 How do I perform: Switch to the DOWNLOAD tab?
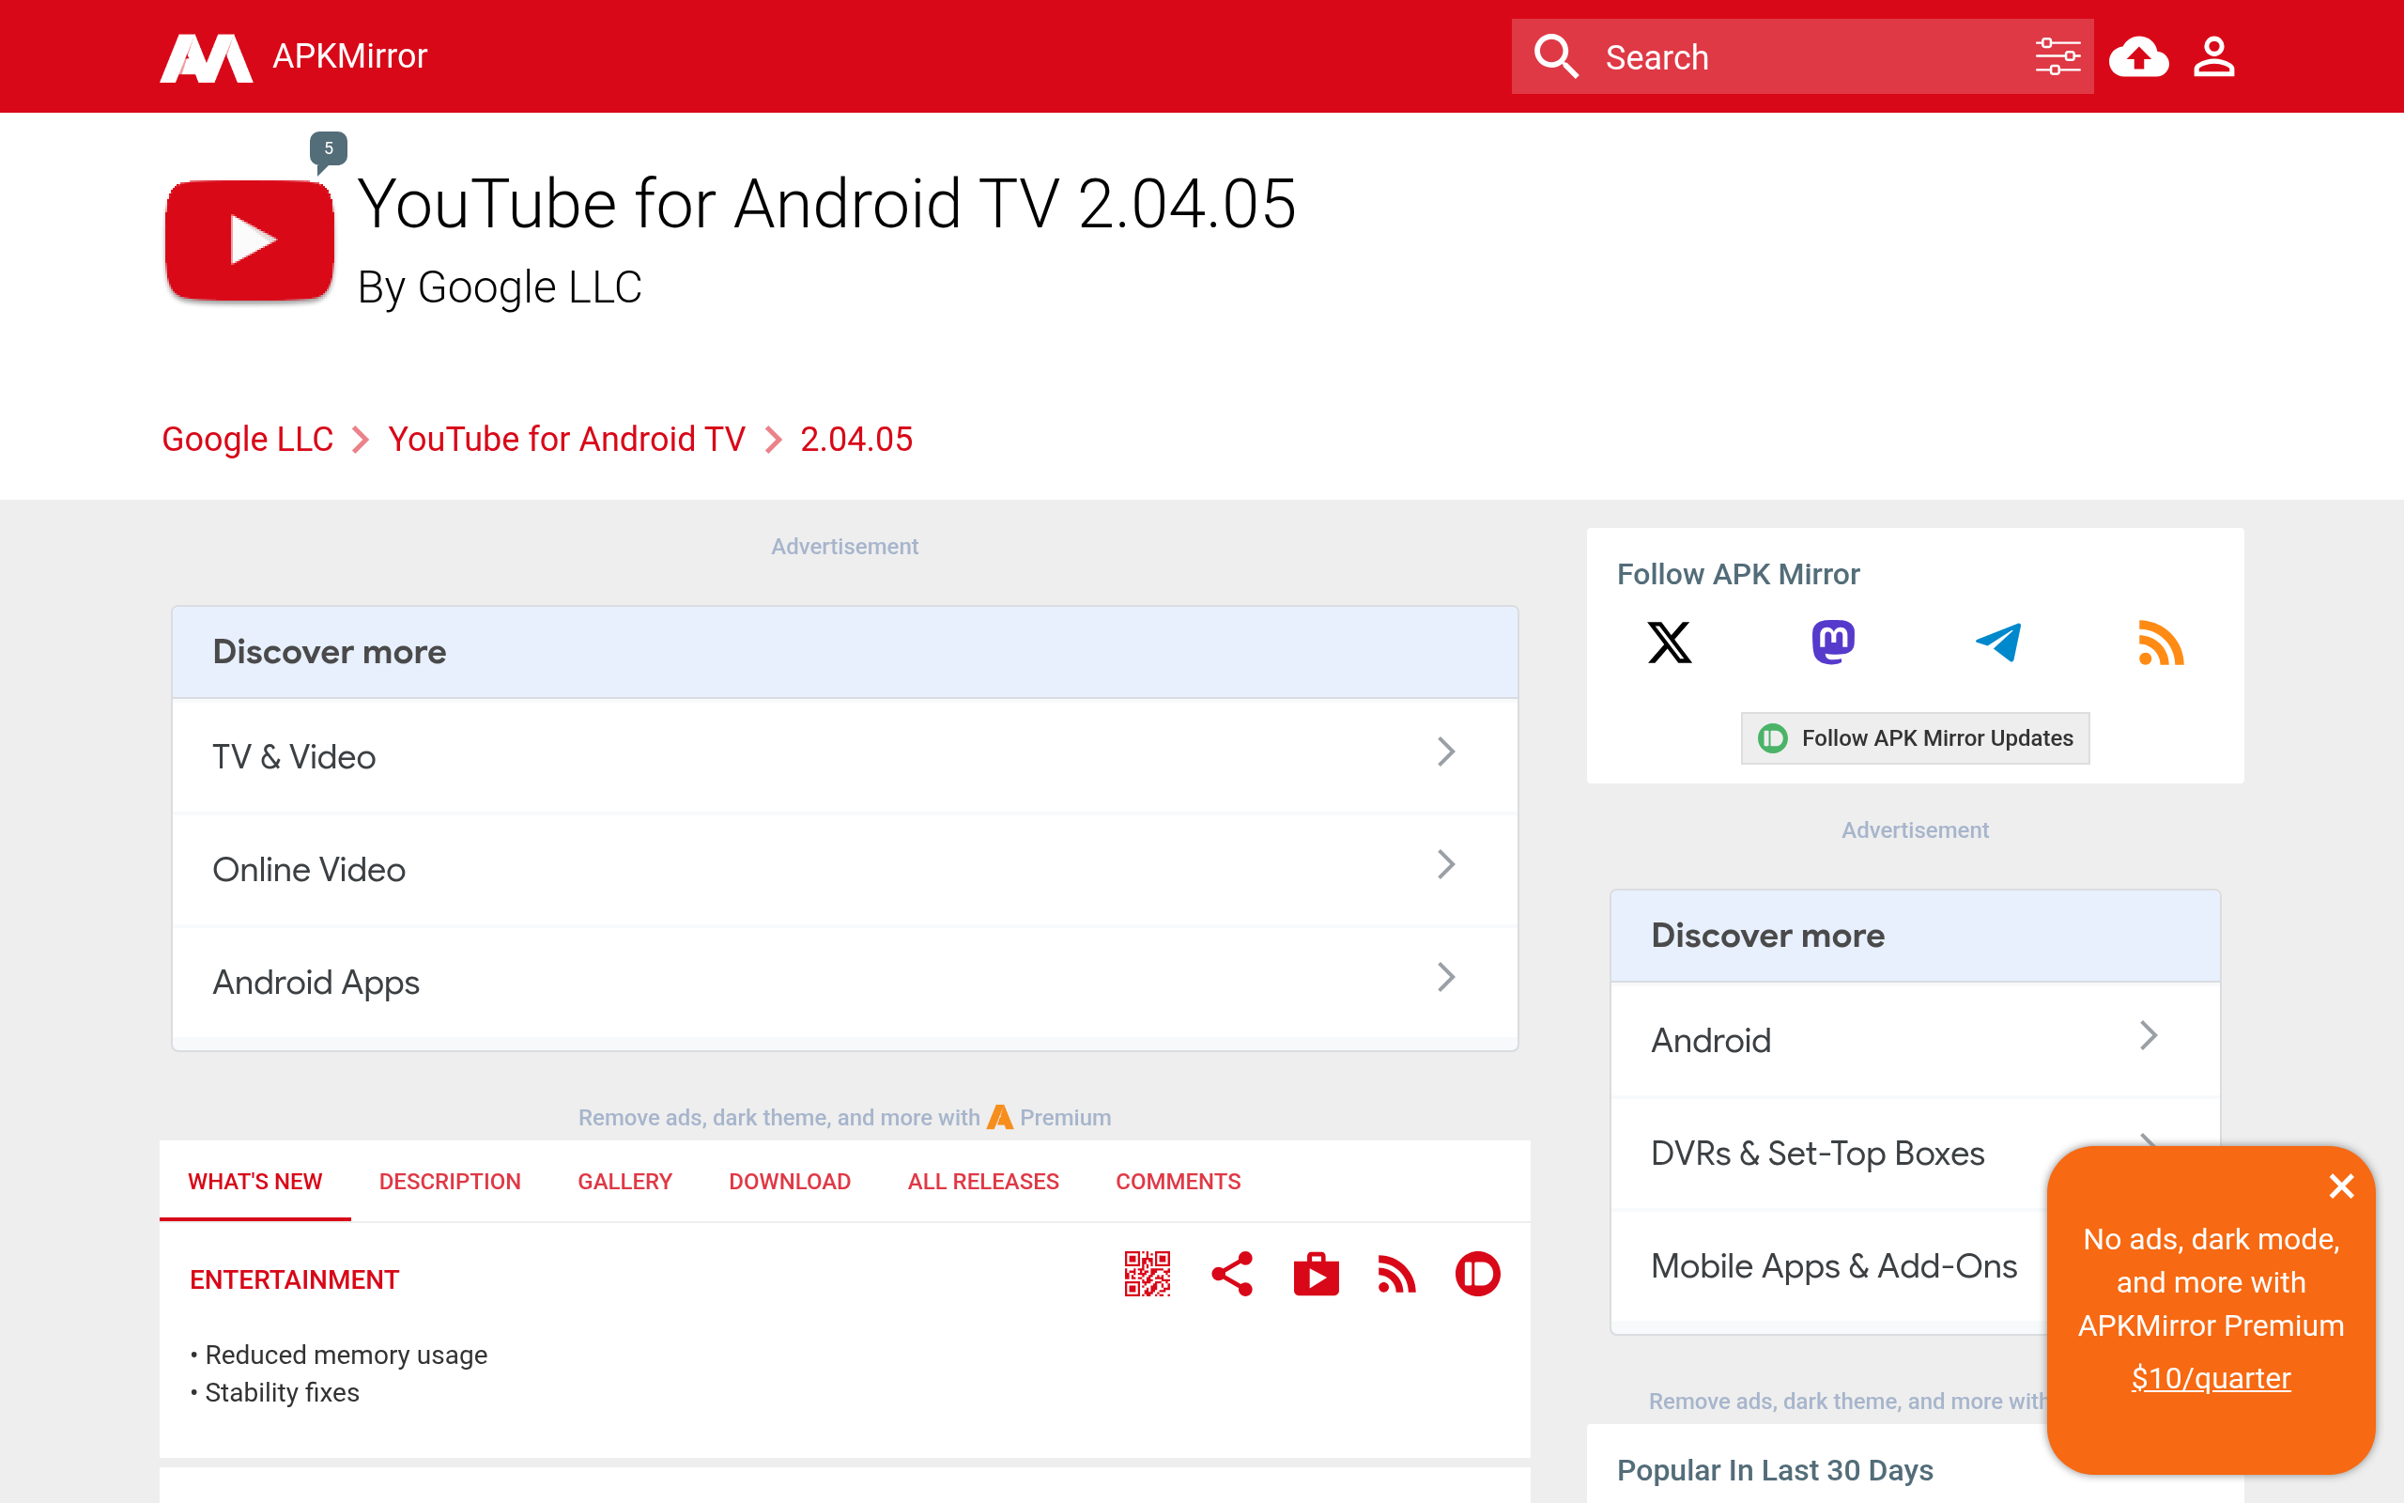pos(790,1182)
